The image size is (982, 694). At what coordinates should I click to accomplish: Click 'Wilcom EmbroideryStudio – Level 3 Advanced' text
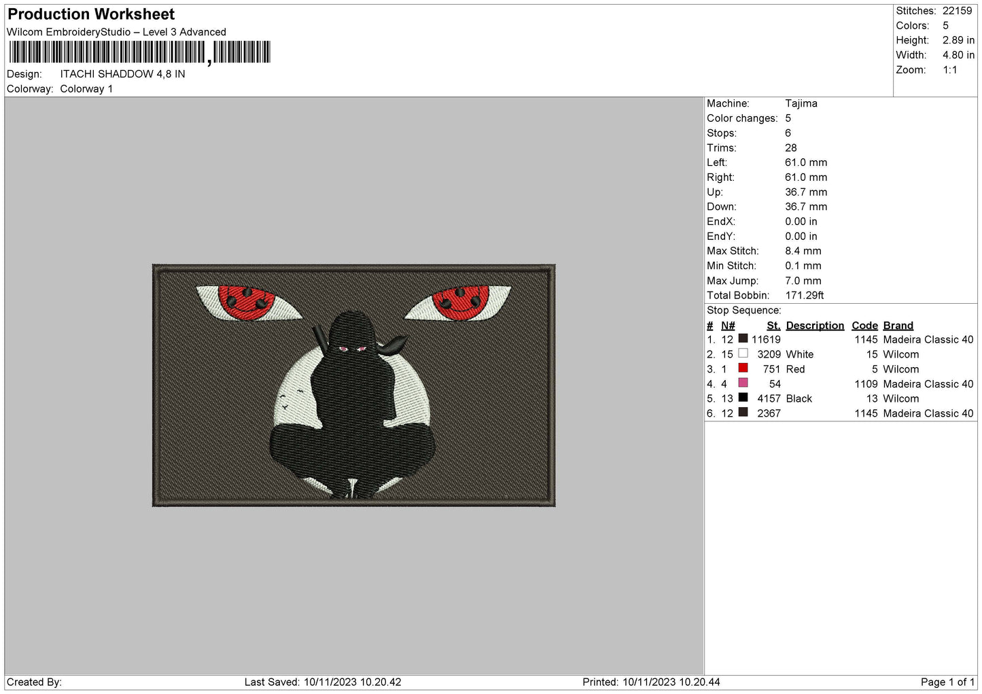click(116, 32)
